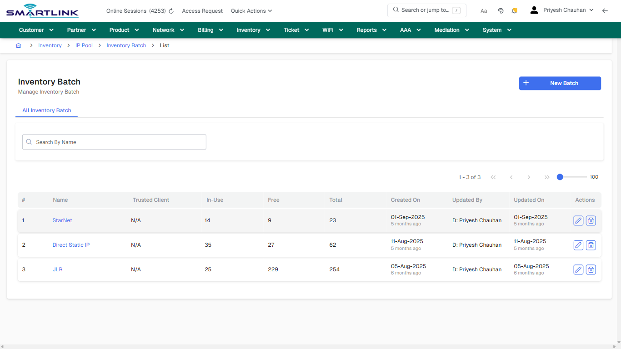Open the StarNet batch link
The width and height of the screenshot is (621, 349).
click(x=62, y=220)
